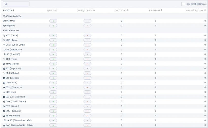Click the Bitcoin (BTC) coin icon
Image resolution: width=208 pixels, height=128 pixels.
click(4, 106)
